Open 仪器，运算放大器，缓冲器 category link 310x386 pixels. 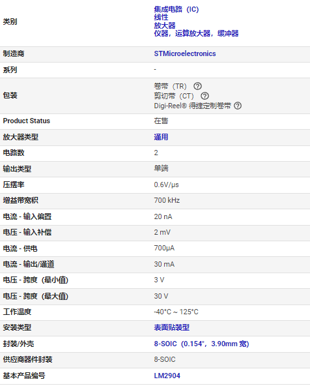tap(196, 33)
